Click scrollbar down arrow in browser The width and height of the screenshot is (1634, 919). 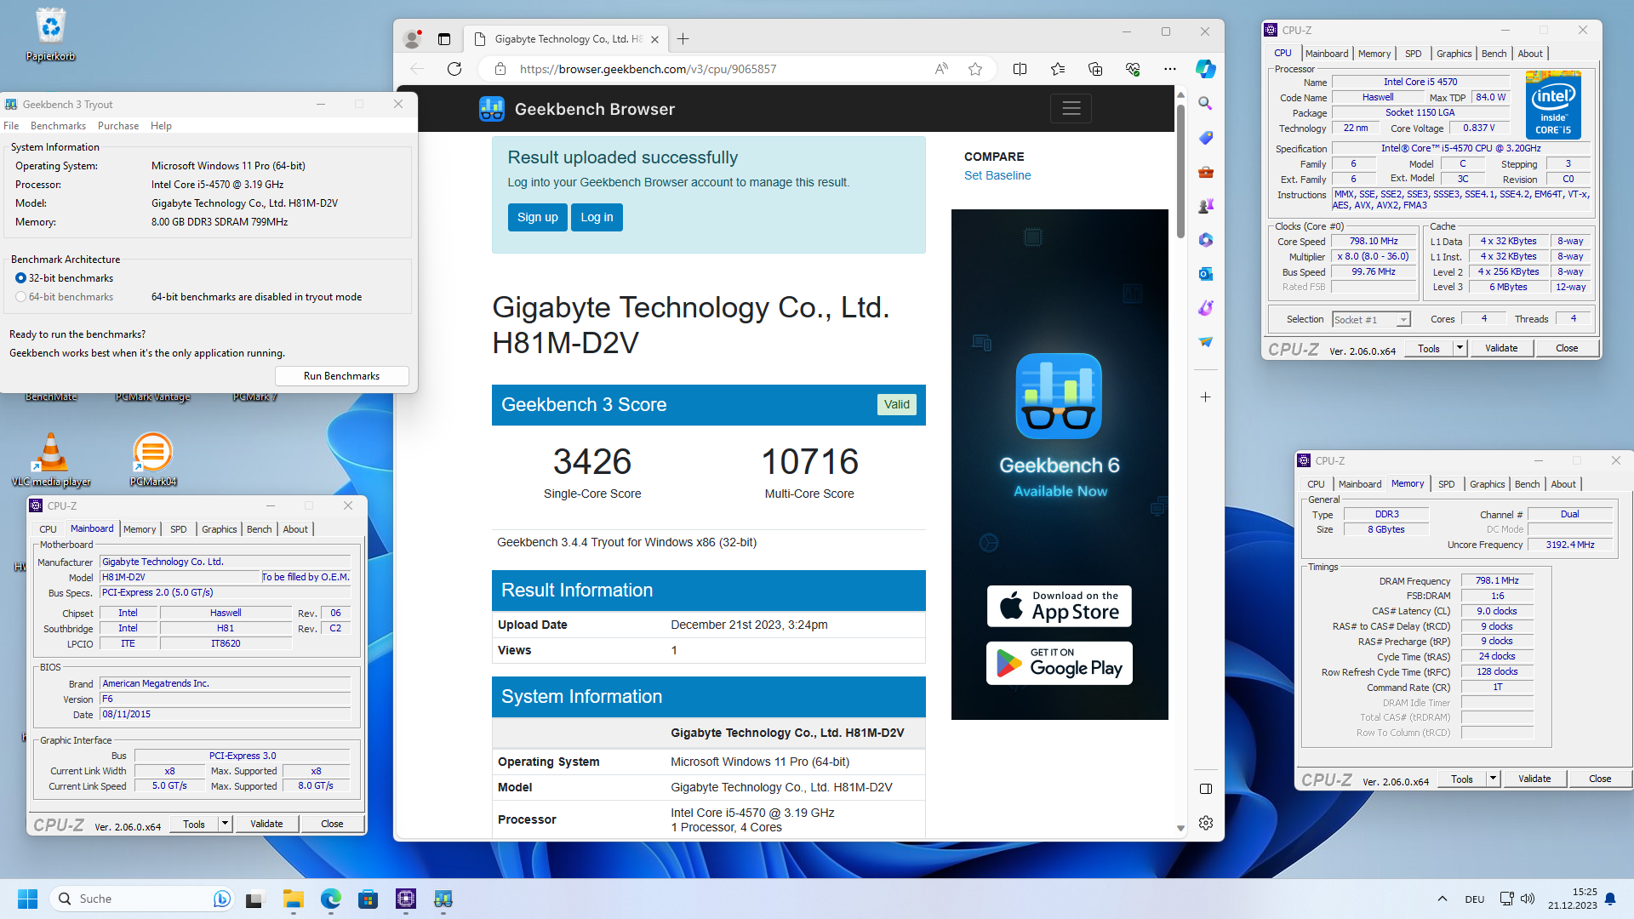(x=1180, y=828)
